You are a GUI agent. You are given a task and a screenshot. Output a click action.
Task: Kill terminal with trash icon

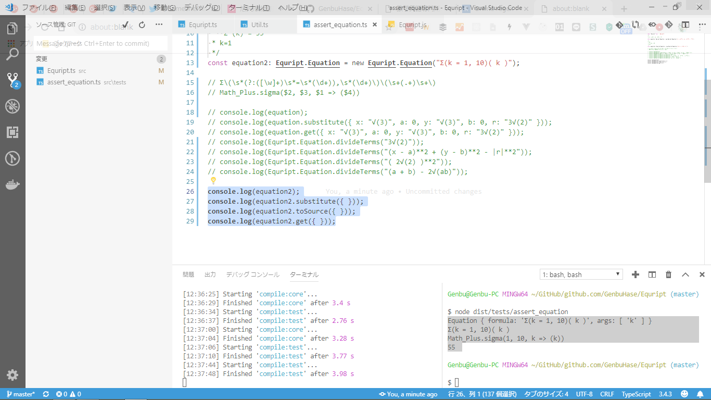[669, 274]
